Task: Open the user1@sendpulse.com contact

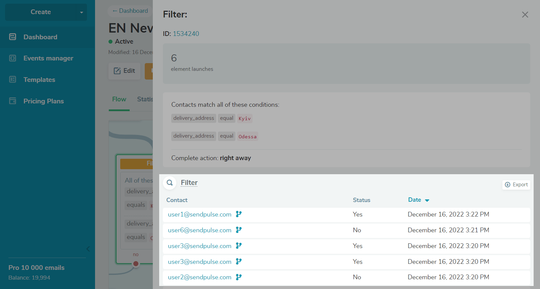Action: 199,214
